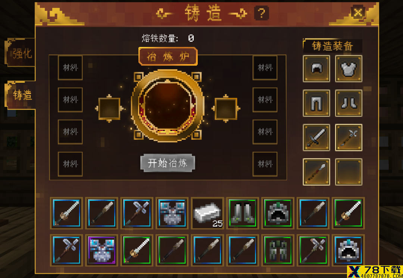Image resolution: width=403 pixels, height=278 pixels.
Task: Choose the boots casting equipment icon
Action: pyautogui.click(x=349, y=103)
